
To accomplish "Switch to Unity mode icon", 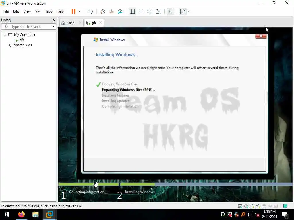I will coord(158,11).
